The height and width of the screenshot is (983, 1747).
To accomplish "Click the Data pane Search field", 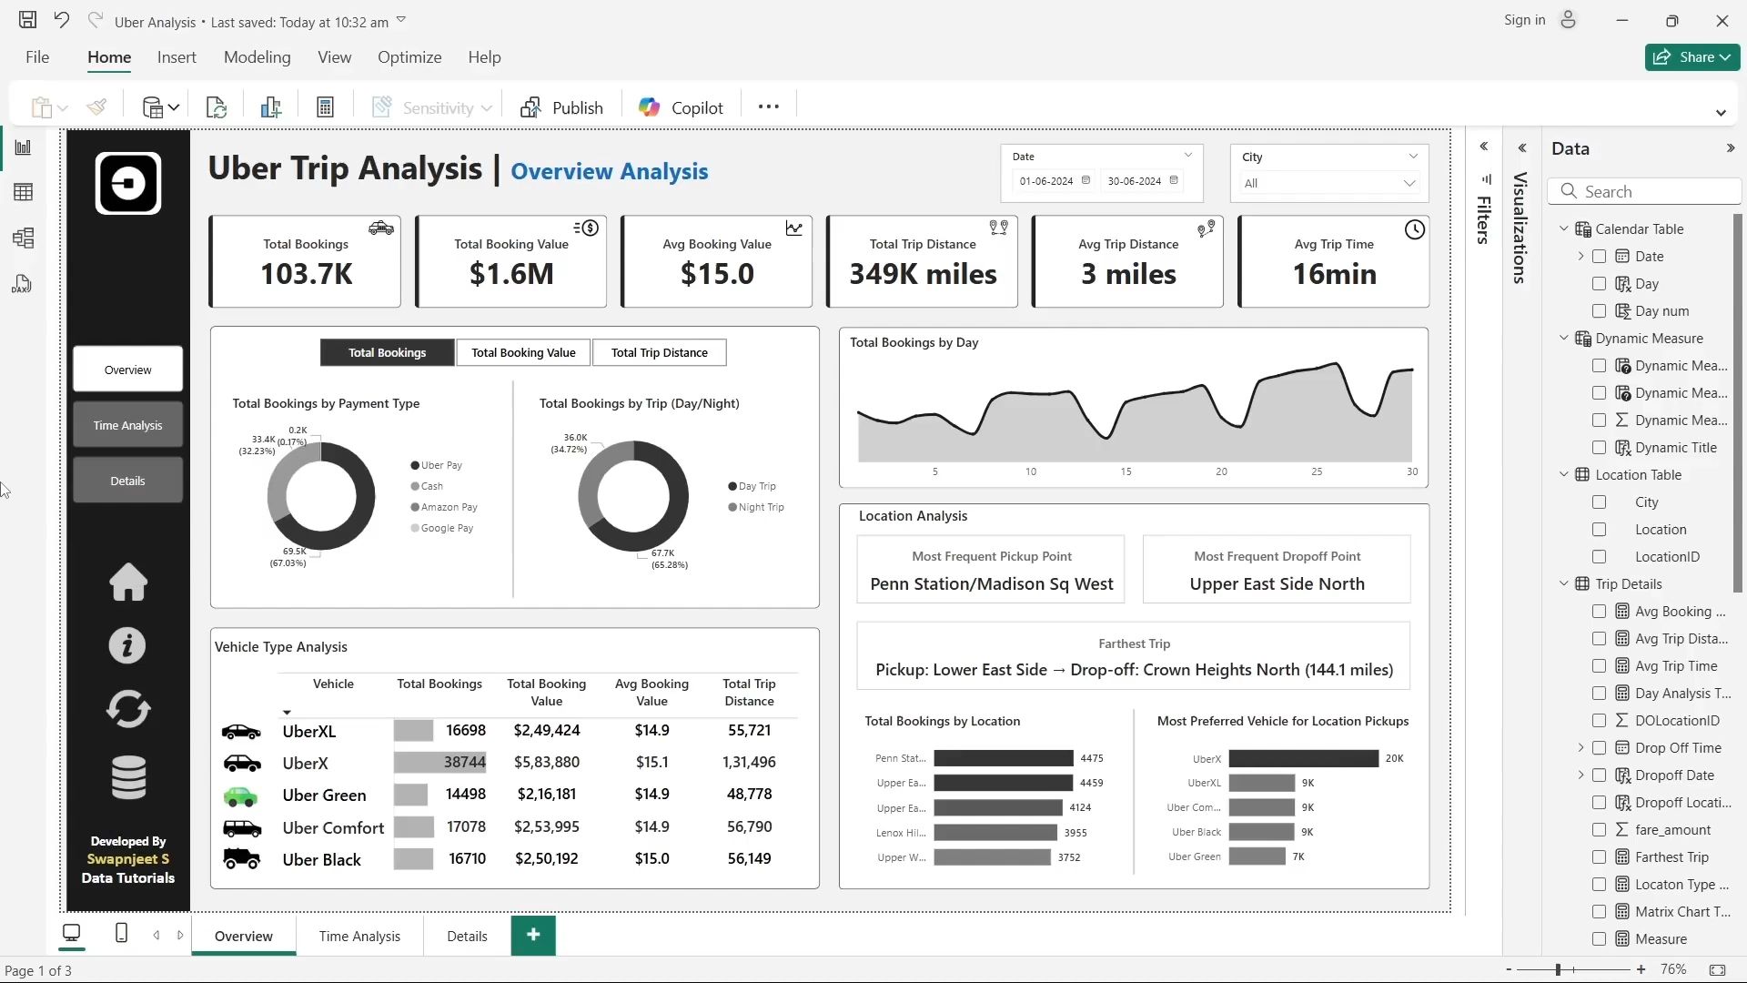I will 1645,191.
